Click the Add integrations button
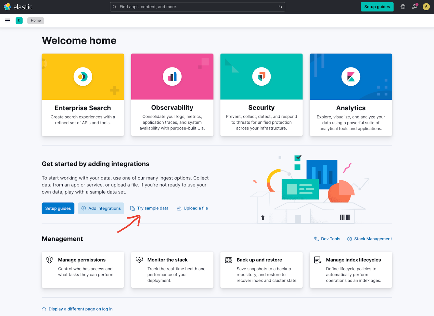Image resolution: width=434 pixels, height=316 pixels. (101, 208)
